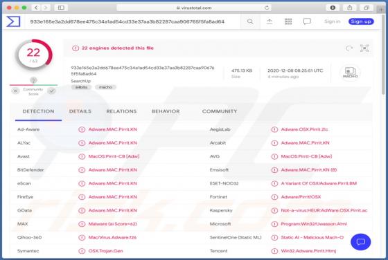The image size is (388, 260).
Task: Click the VirusTotal logo icon
Action: 13,21
